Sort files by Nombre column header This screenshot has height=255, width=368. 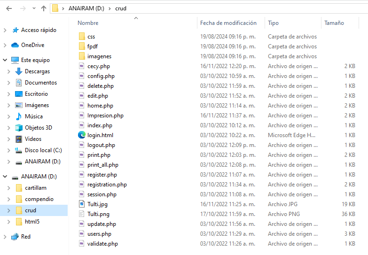88,23
